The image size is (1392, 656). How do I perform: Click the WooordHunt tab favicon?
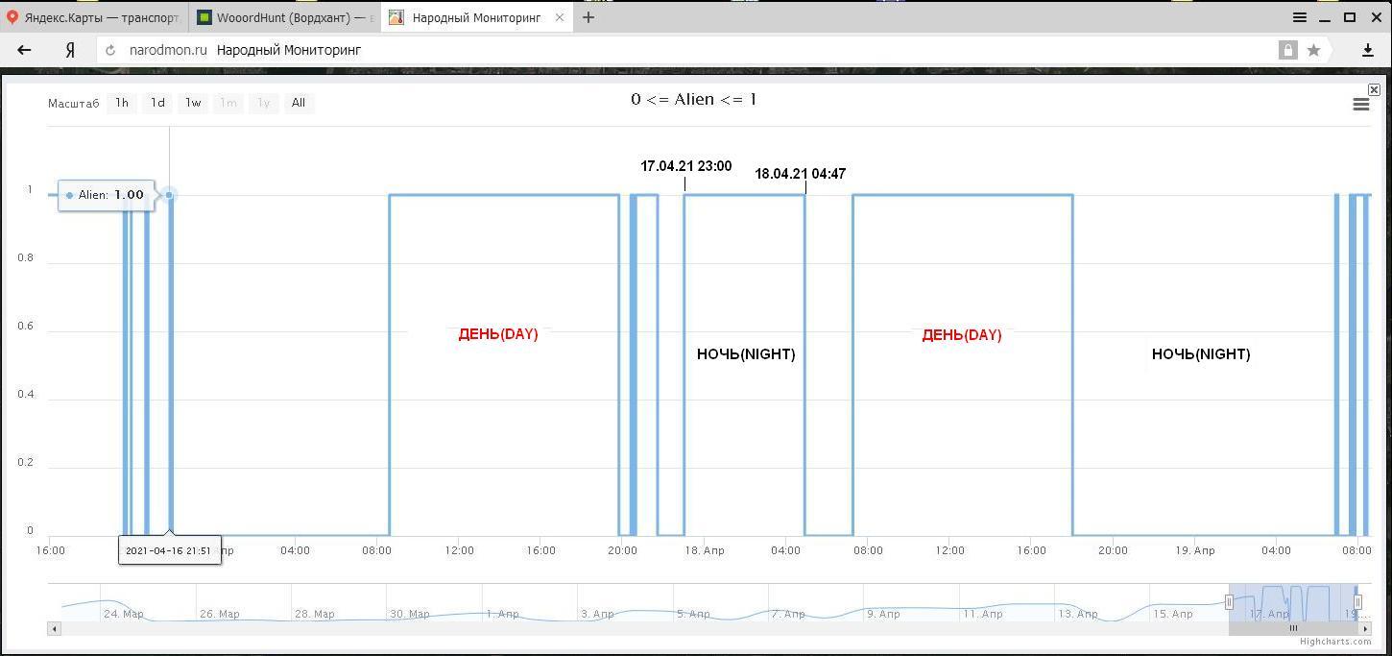[x=204, y=17]
